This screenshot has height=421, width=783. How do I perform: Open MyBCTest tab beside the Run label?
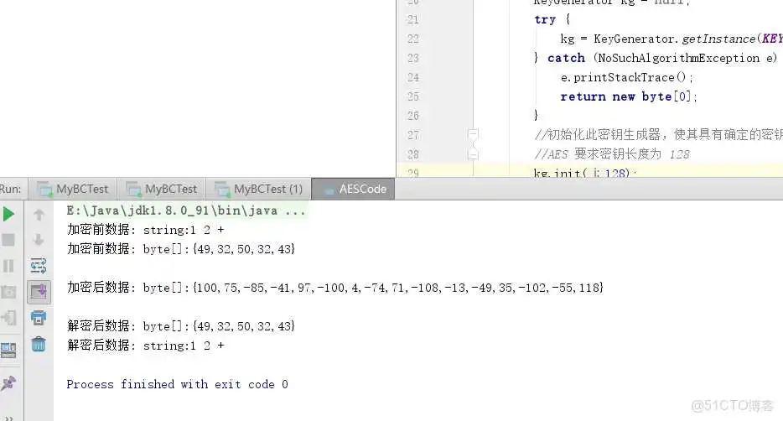coord(72,189)
